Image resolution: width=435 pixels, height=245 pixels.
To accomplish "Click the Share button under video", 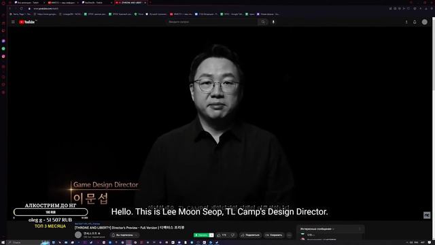I will [250, 235].
